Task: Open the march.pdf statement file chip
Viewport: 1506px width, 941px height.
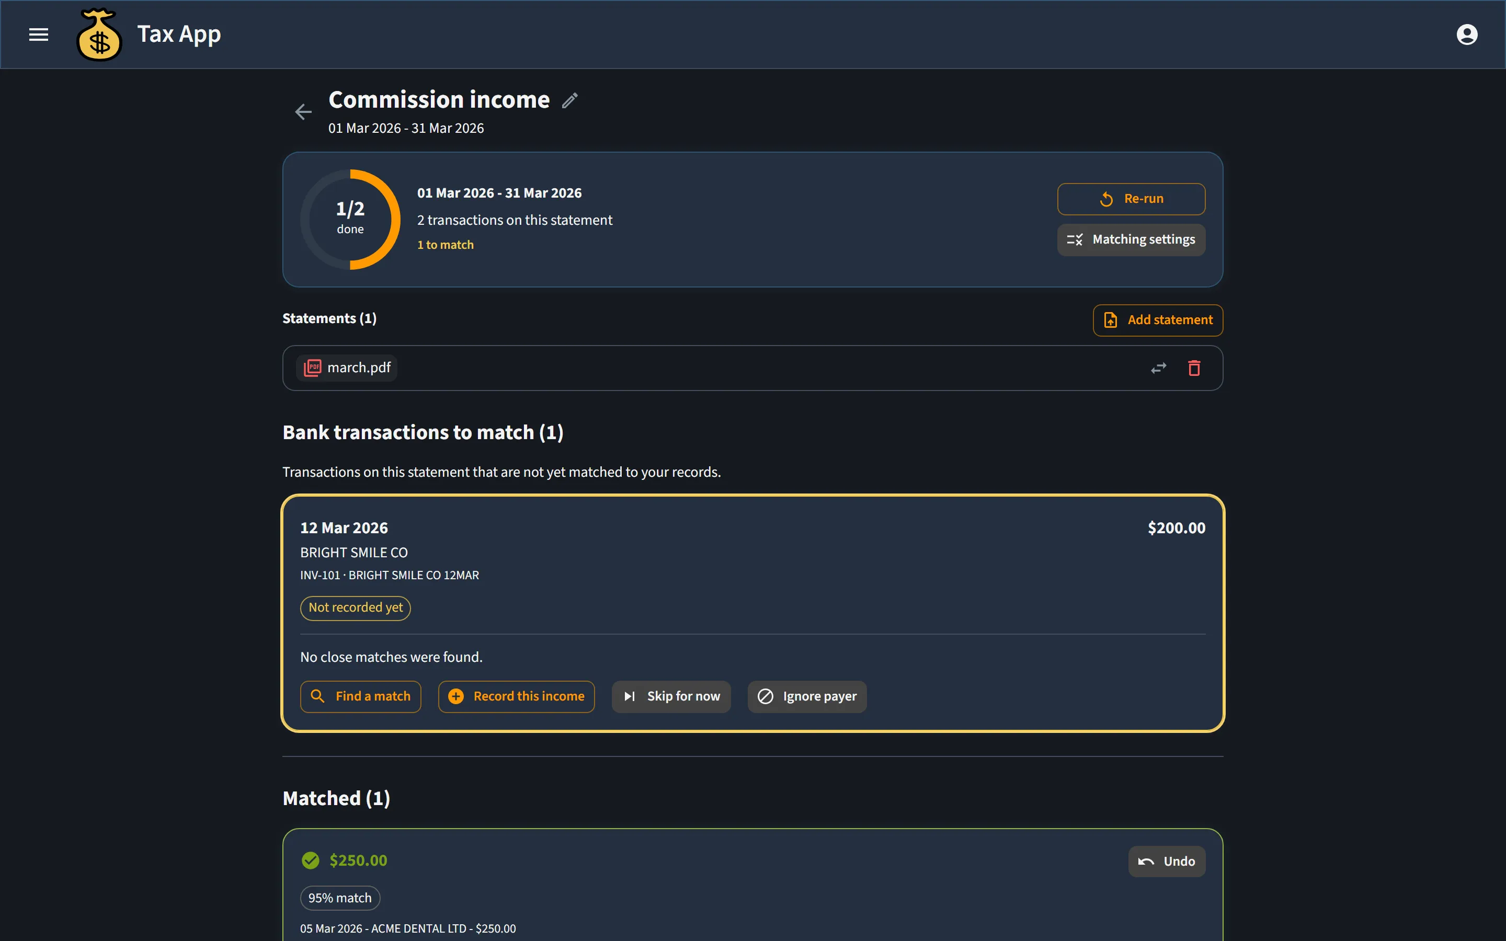Action: [x=347, y=368]
